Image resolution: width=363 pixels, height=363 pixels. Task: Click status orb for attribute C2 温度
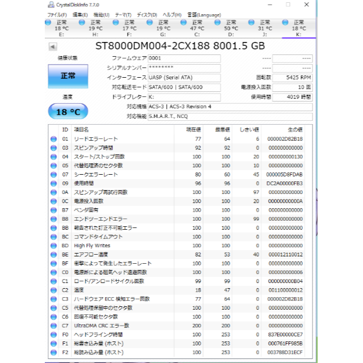53,290
